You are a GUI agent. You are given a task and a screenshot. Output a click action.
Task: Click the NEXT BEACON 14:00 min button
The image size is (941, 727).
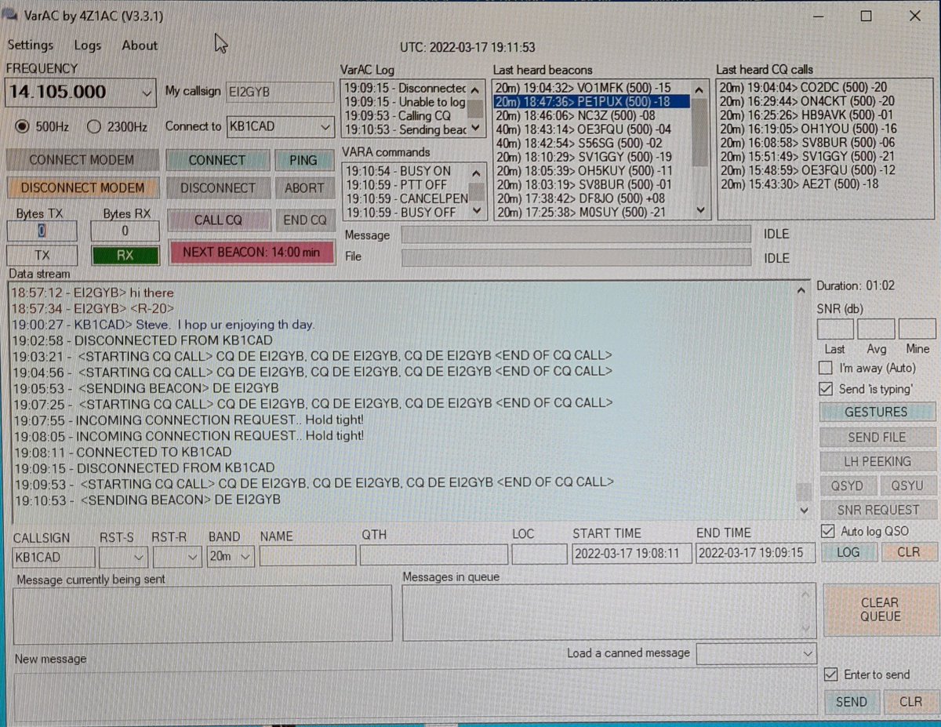tap(251, 252)
